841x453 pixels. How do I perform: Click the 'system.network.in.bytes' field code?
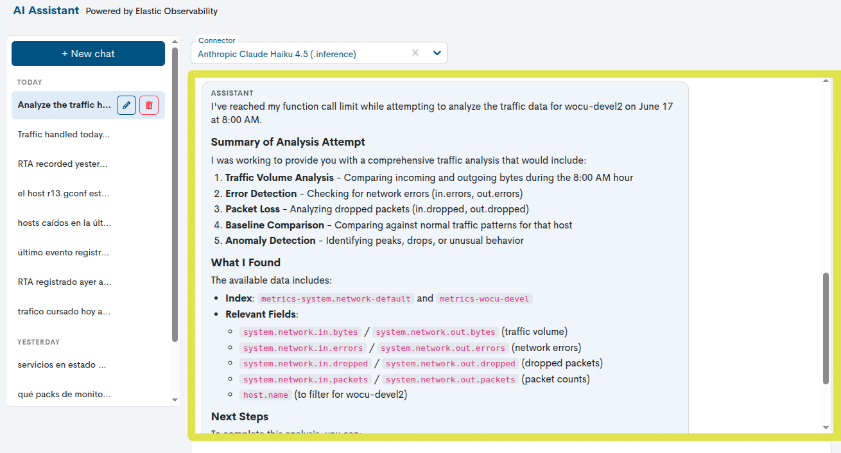300,332
